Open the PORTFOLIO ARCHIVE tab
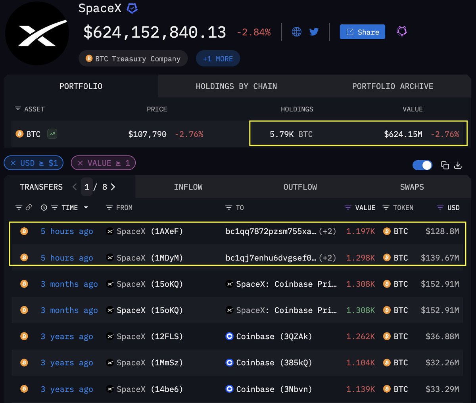 tap(393, 86)
